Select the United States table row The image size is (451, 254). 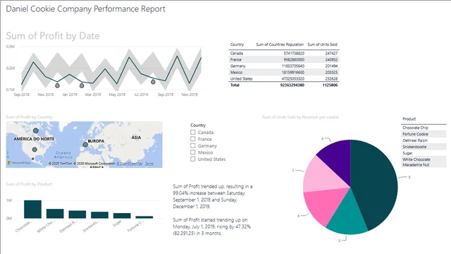pos(284,78)
